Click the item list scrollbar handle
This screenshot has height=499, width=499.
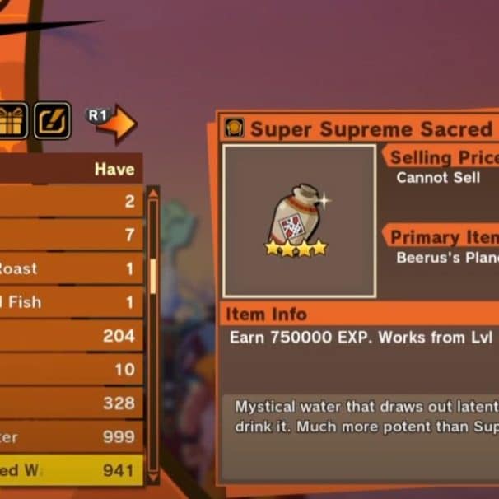[153, 276]
